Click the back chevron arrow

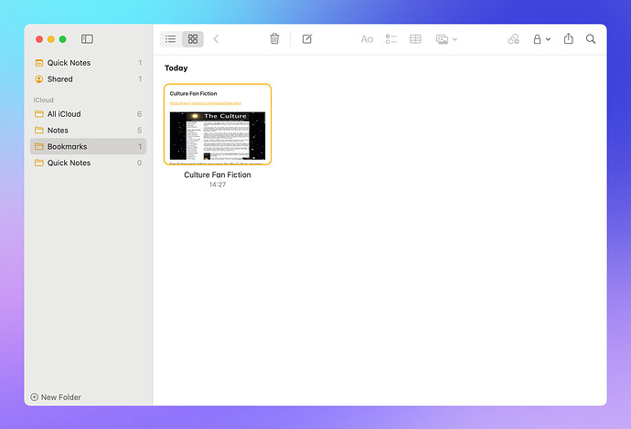point(216,39)
